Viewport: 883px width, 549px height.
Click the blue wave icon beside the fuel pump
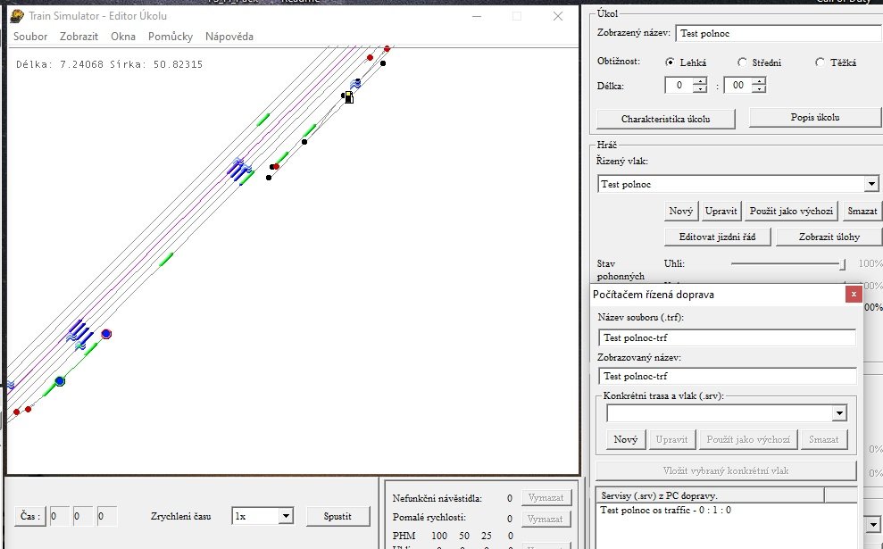[x=355, y=84]
